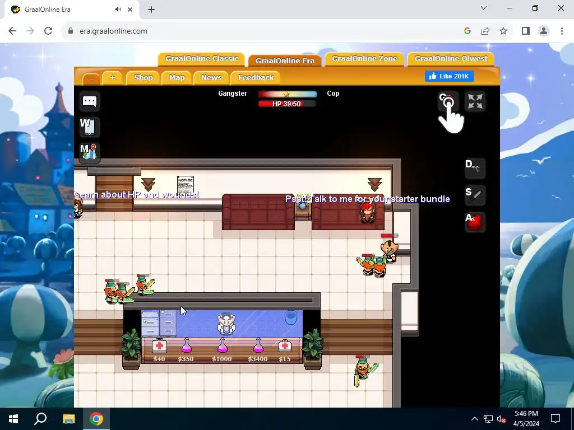This screenshot has width=574, height=430.
Task: Shrink game view with minus button
Action: point(92,78)
